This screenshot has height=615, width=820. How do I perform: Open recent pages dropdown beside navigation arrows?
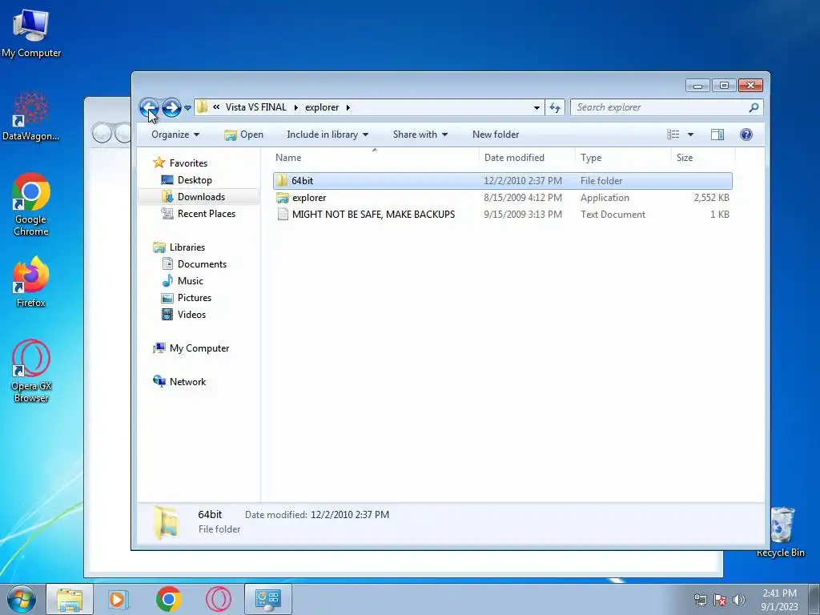click(187, 108)
